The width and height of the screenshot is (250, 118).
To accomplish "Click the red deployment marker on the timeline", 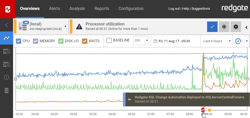I will 203,110.
